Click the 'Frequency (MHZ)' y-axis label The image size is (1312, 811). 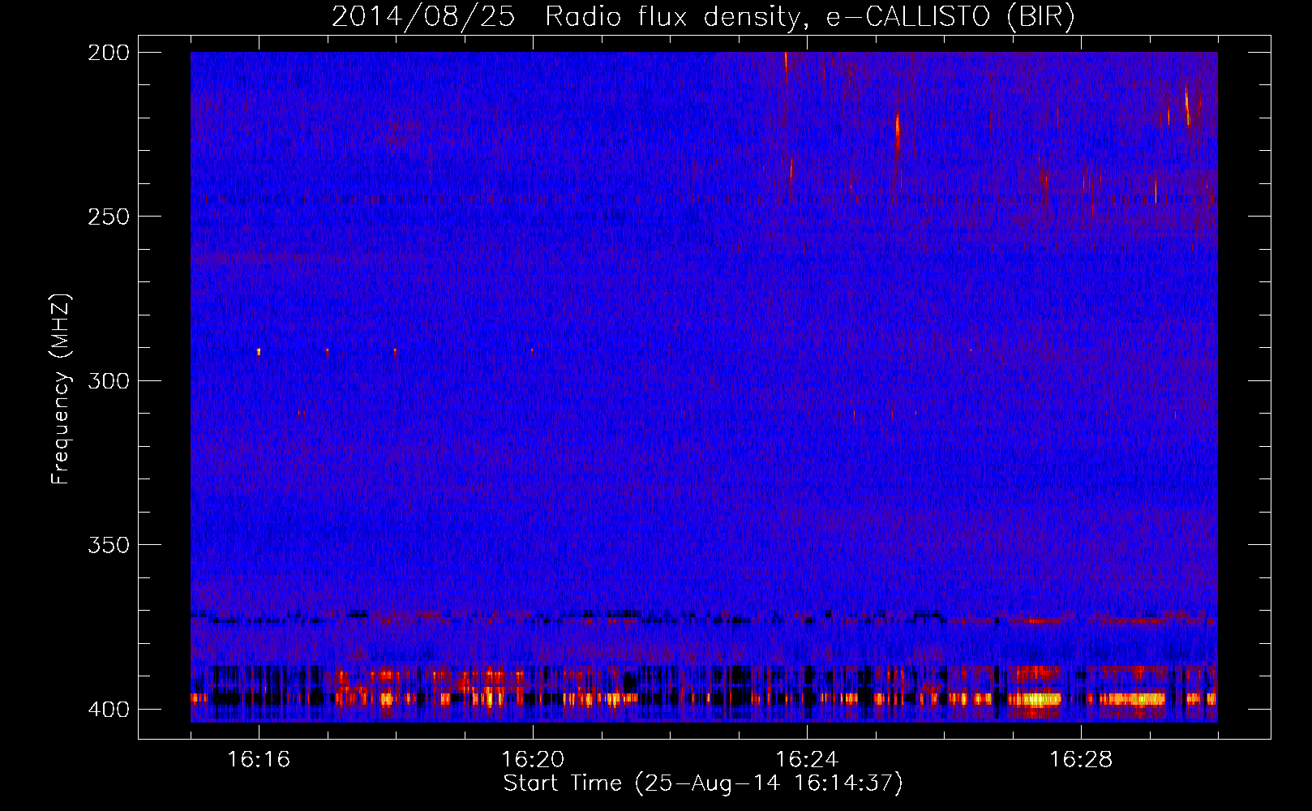[x=61, y=389]
